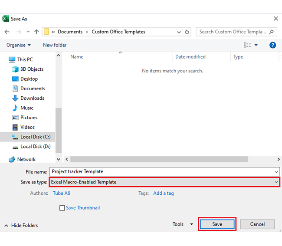Viewport: 282px width, 246px height.
Task: Click the back navigation arrow
Action: coord(7,32)
